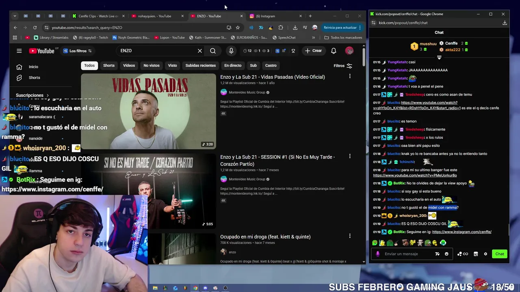Open the YouTube account avatar menu
Image resolution: width=520 pixels, height=292 pixels.
(x=349, y=51)
